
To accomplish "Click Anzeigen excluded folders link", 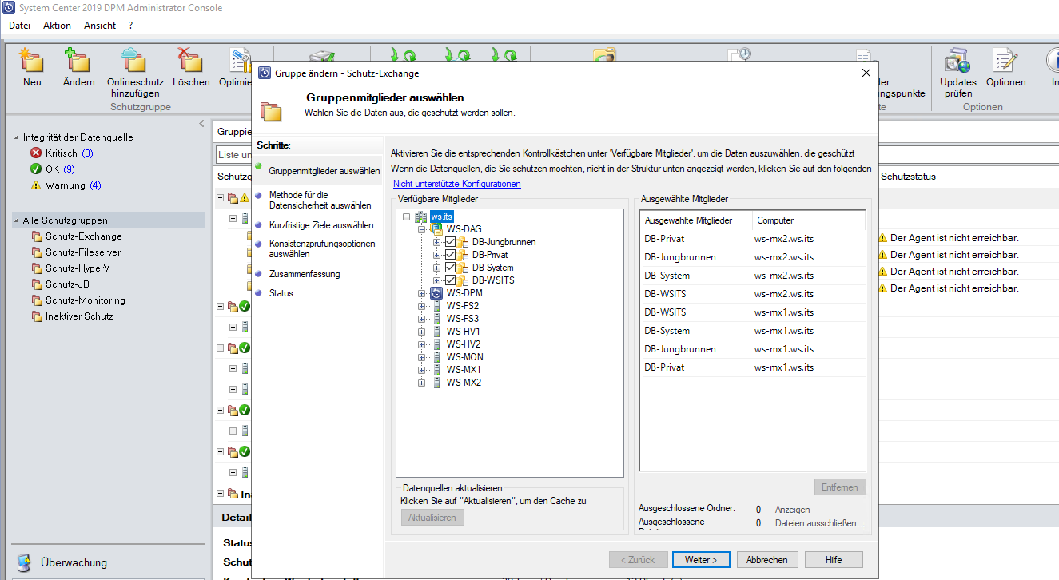I will click(x=792, y=510).
